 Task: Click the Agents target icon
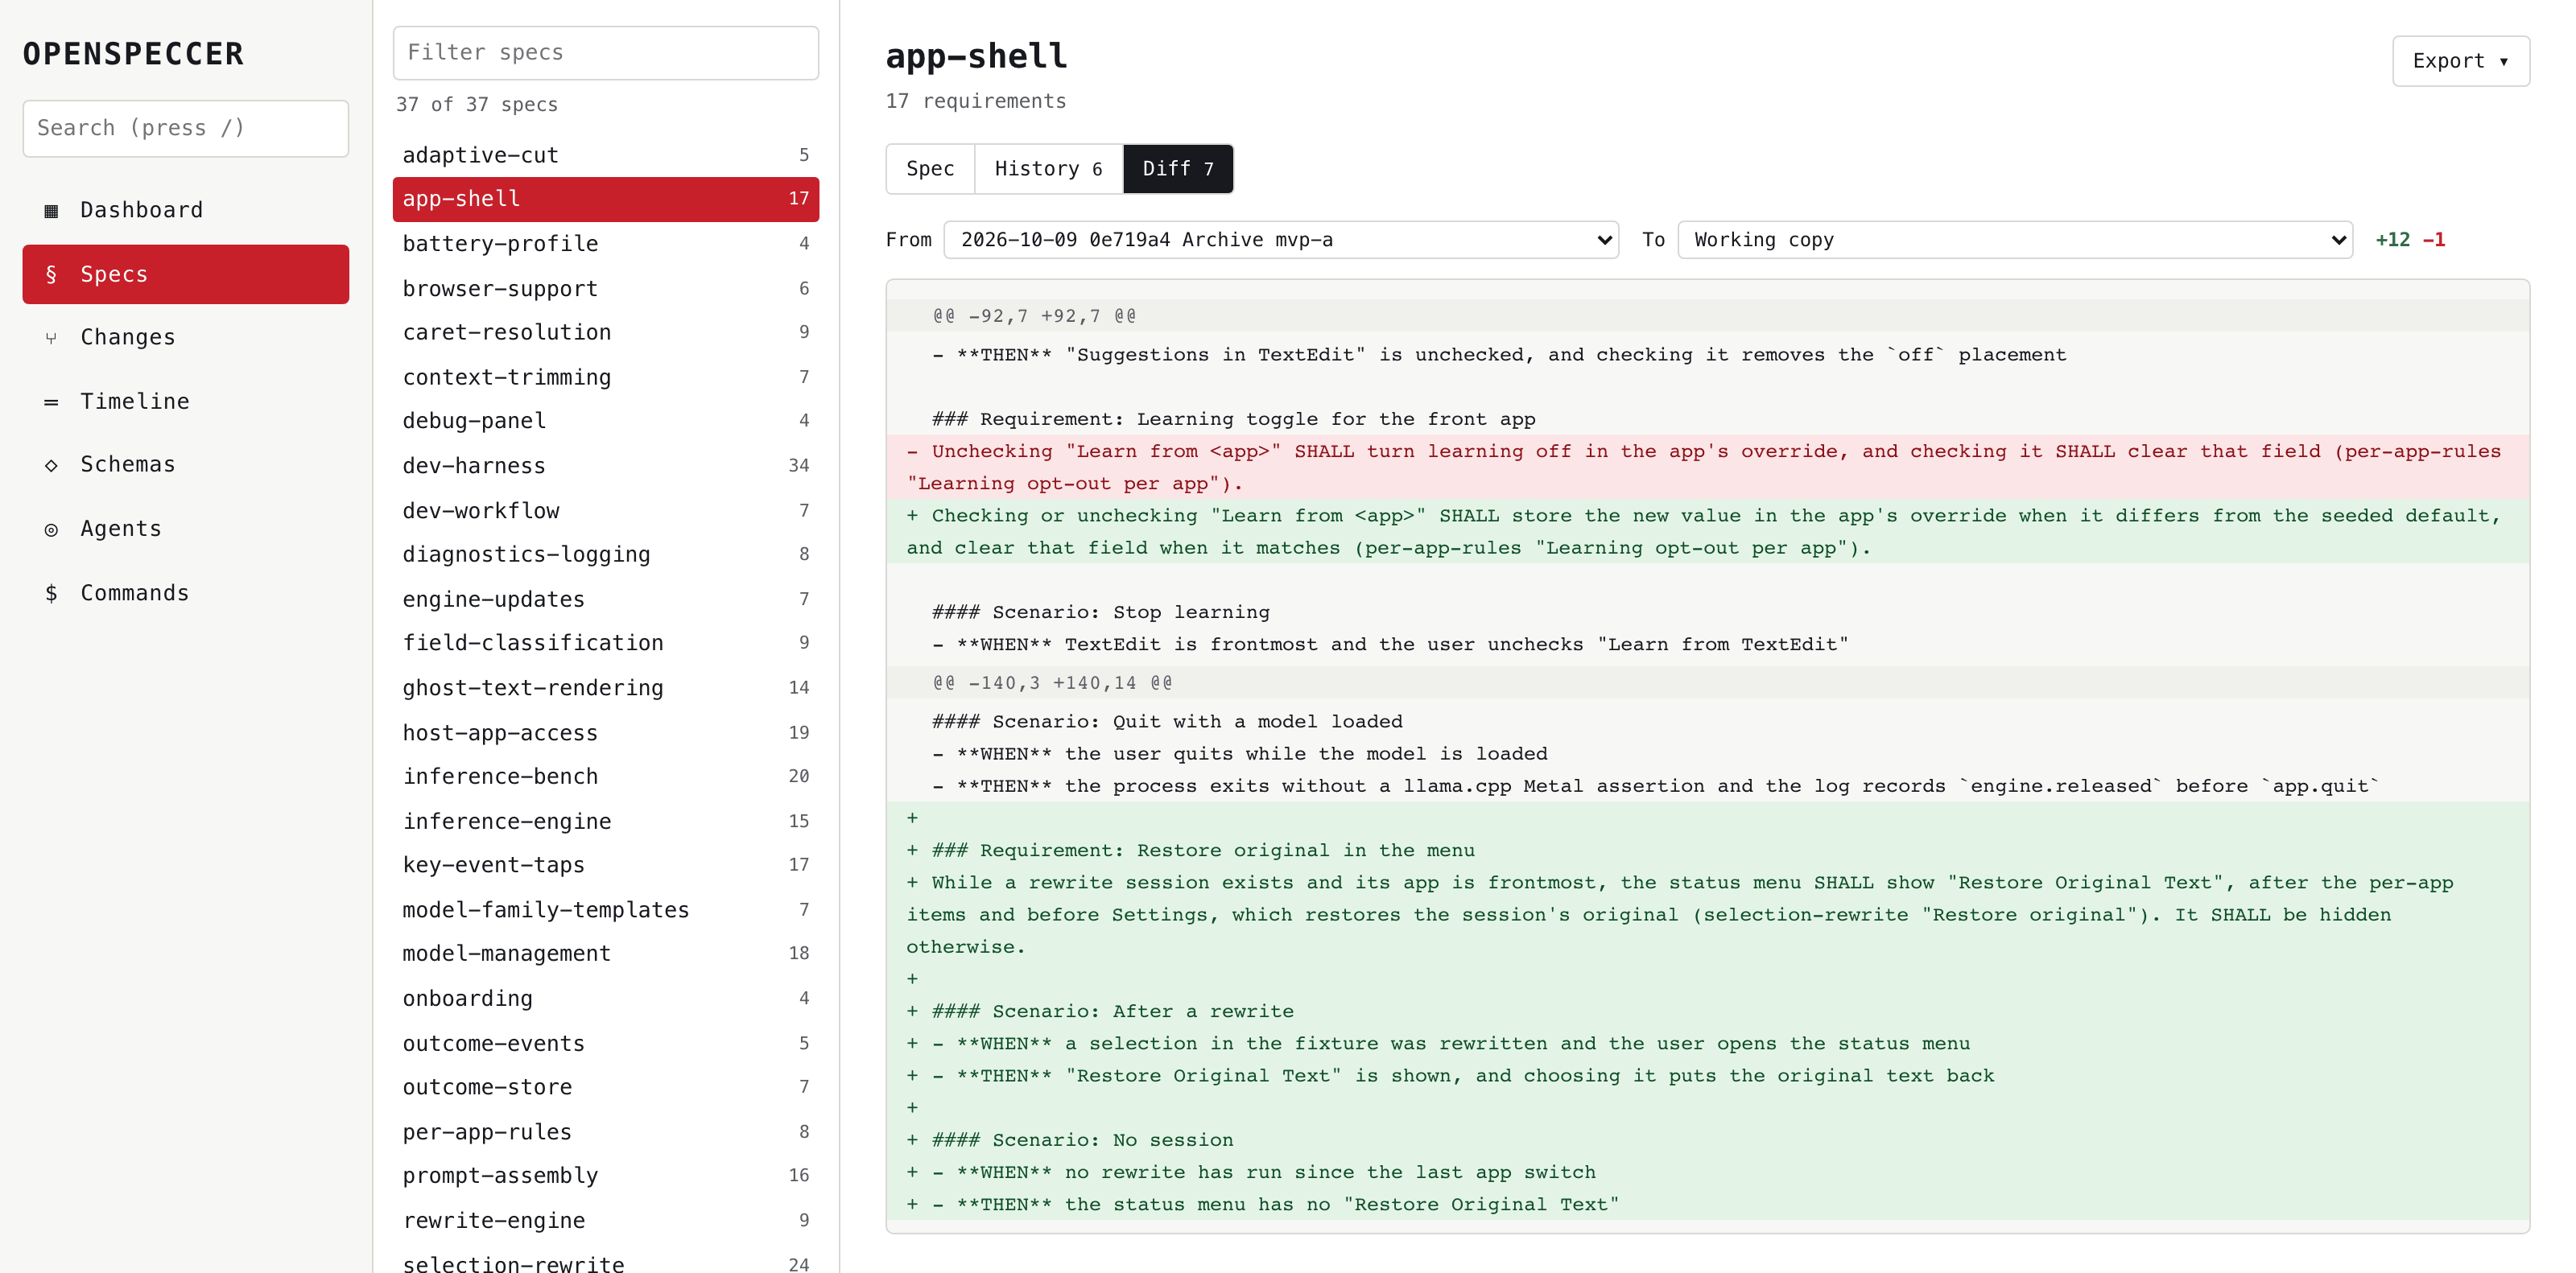tap(51, 529)
